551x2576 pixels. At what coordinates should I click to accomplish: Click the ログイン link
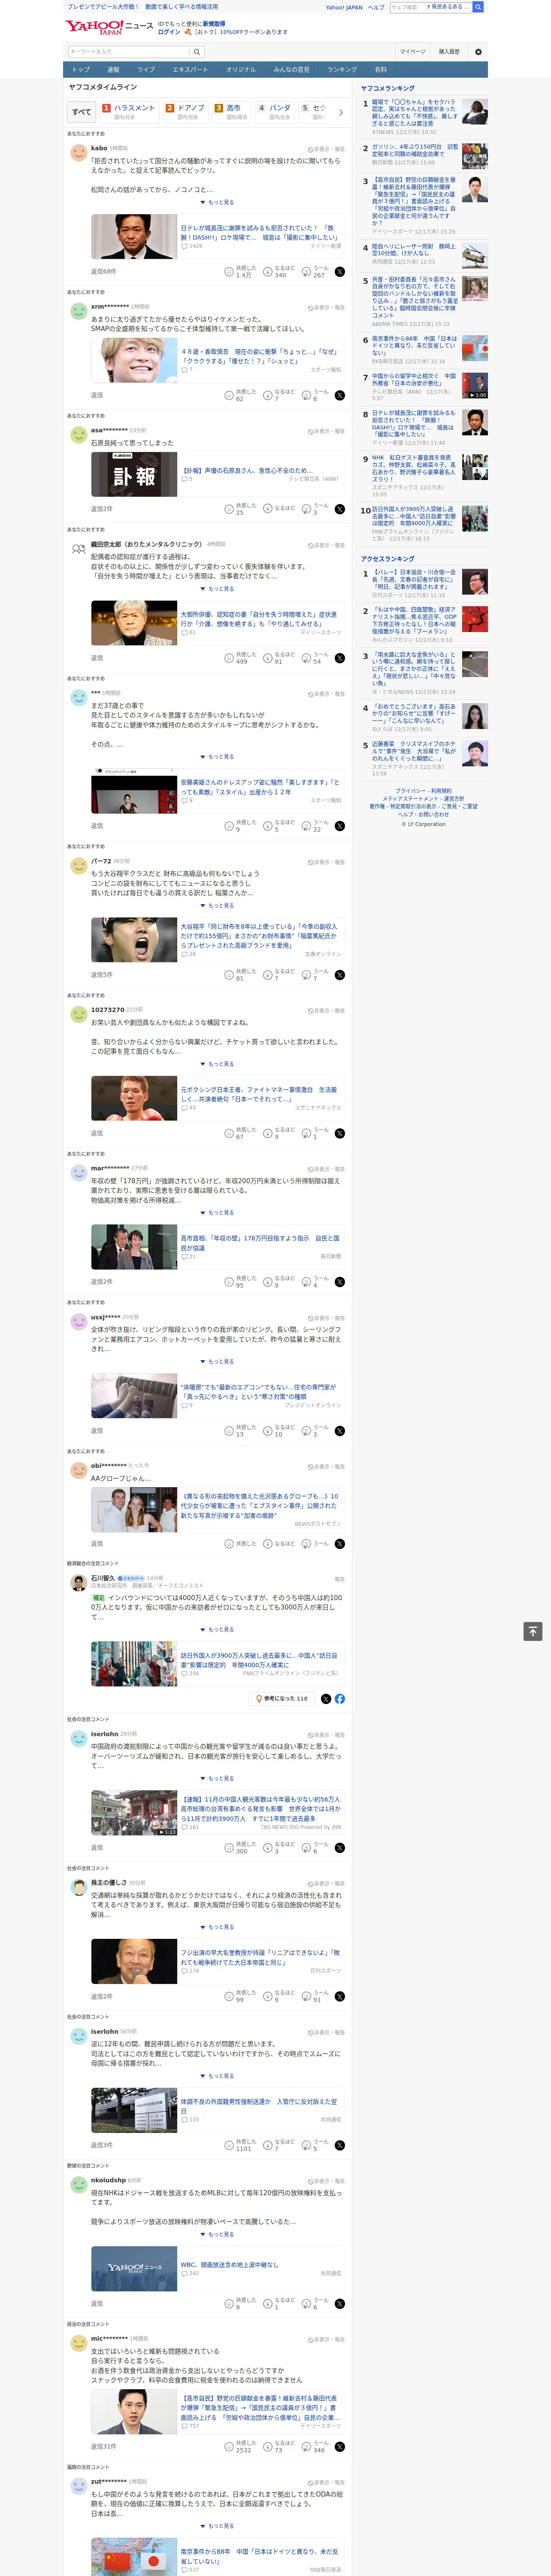coord(169,32)
